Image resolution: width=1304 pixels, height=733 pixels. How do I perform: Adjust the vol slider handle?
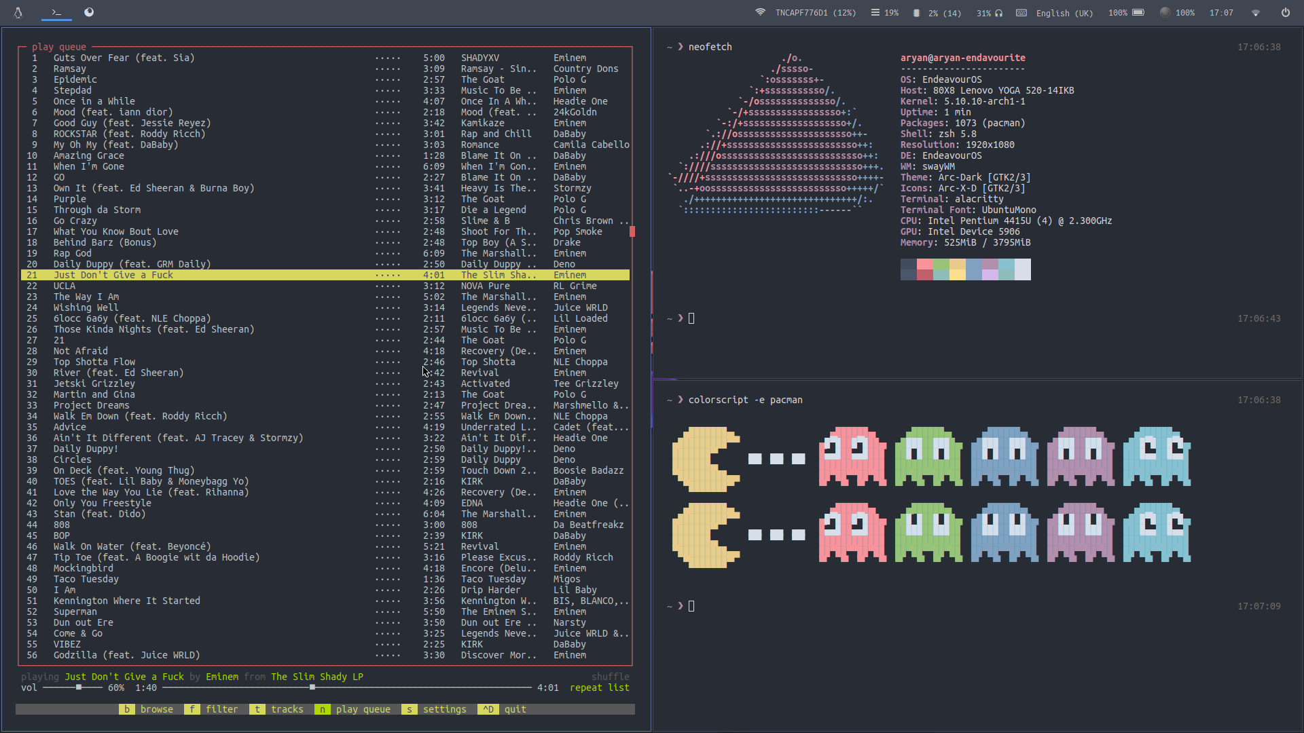(x=79, y=688)
